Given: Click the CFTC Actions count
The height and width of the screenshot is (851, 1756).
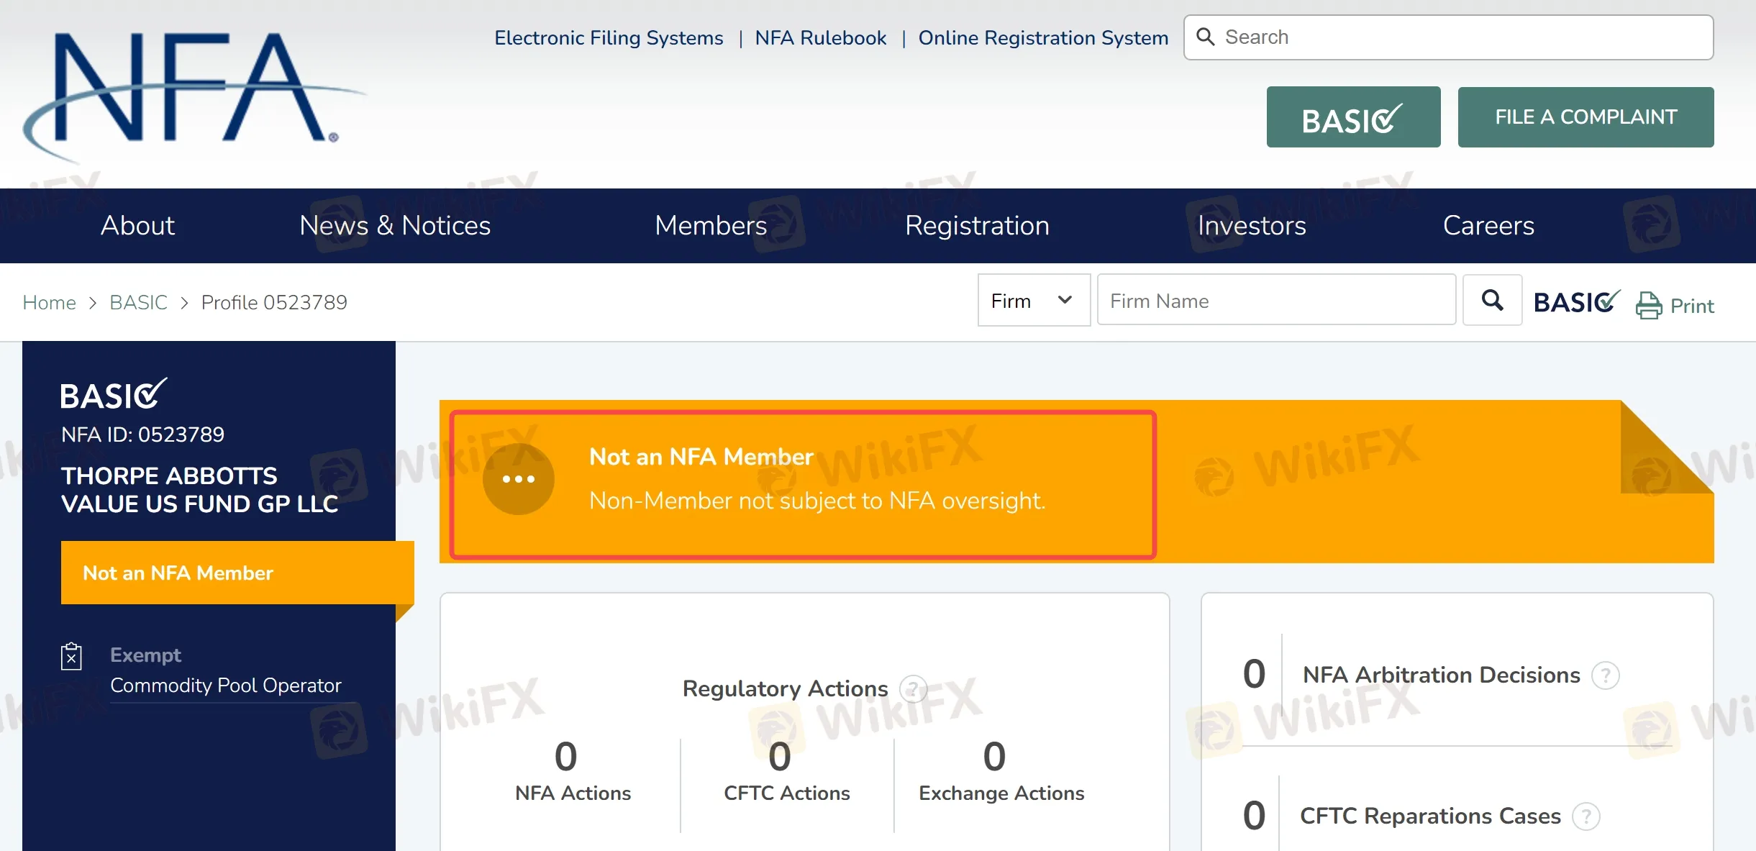Looking at the screenshot, I should [x=780, y=756].
